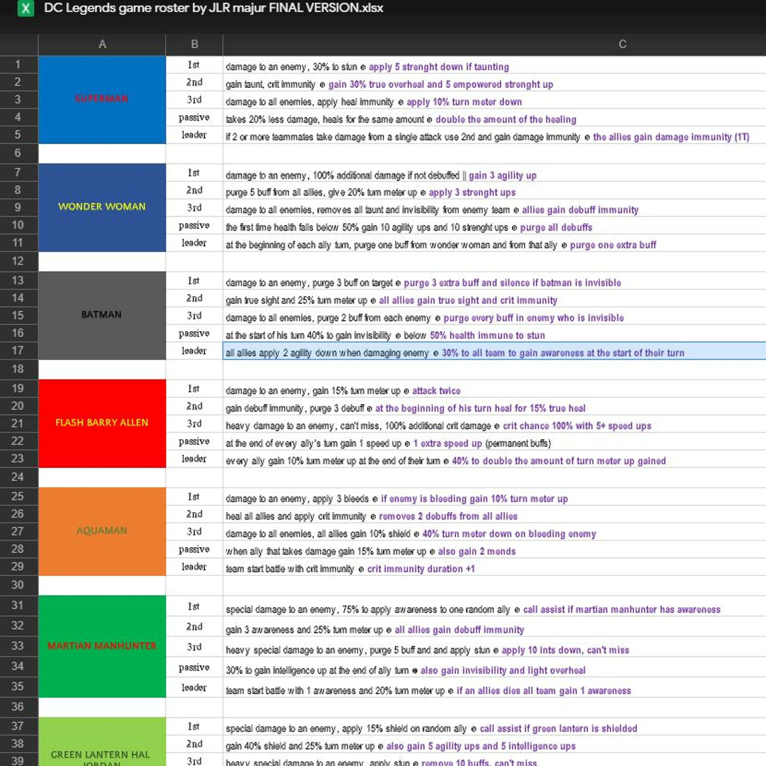Click the WONDER WOMAN merged cell

click(102, 207)
